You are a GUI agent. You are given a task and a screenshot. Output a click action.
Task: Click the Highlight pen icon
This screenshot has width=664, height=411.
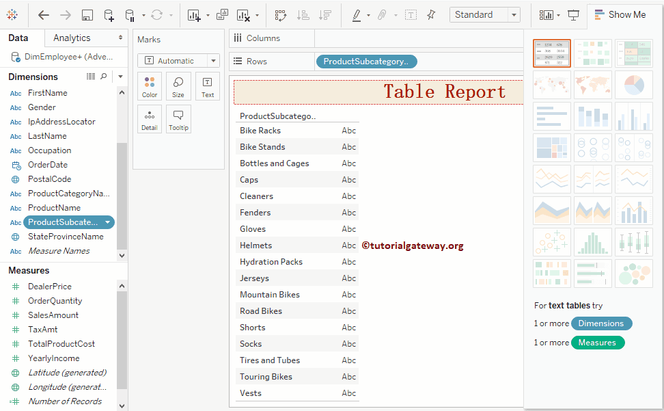tap(357, 15)
